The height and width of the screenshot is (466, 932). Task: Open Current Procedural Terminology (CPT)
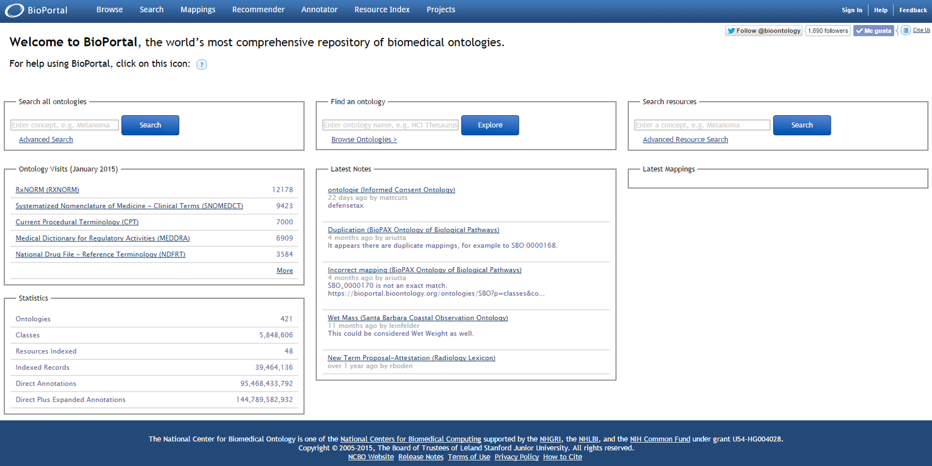point(77,223)
